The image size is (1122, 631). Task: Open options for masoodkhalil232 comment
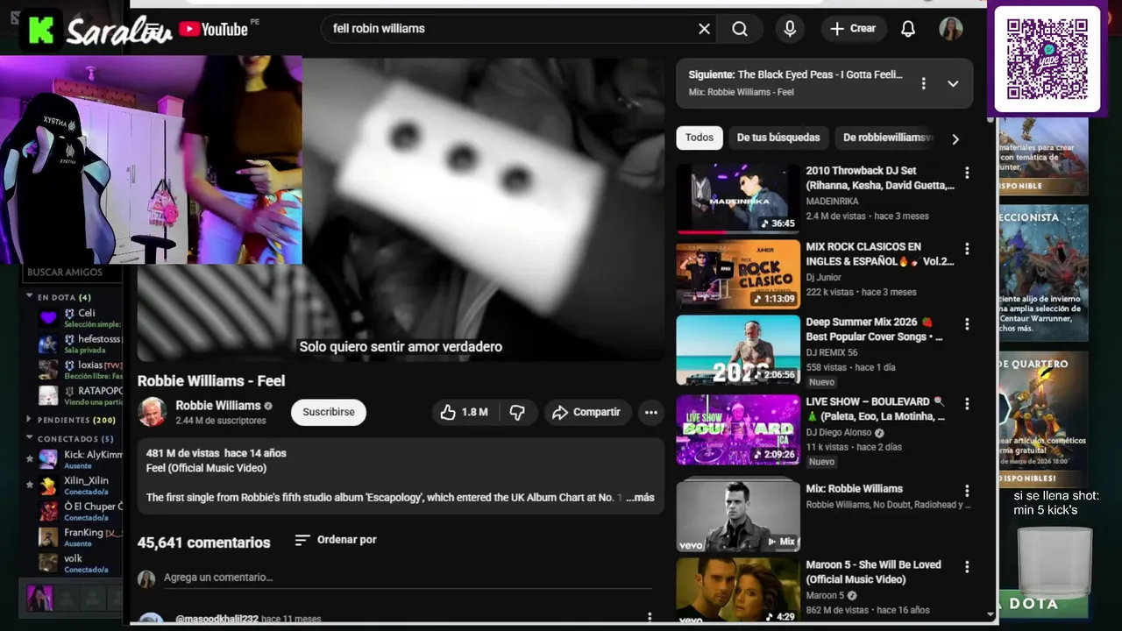tap(650, 617)
